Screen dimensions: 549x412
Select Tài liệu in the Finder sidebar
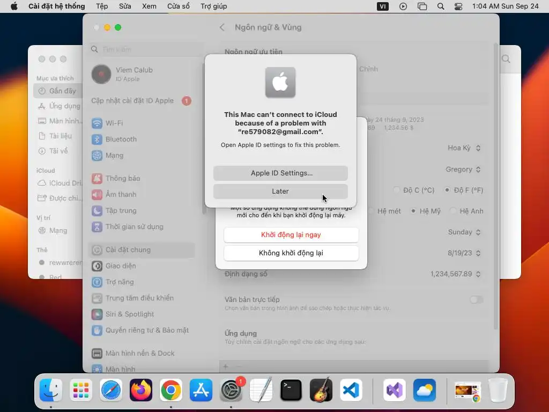point(58,136)
